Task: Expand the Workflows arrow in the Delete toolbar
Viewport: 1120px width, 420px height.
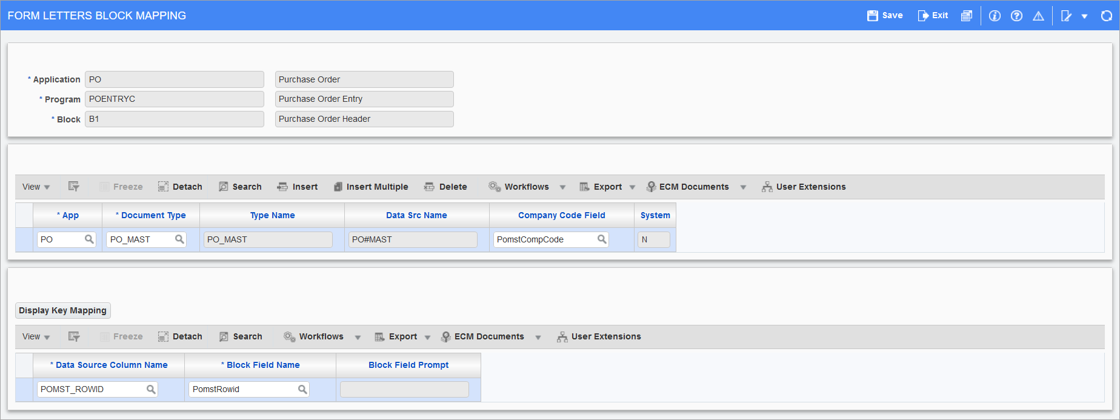Action: coord(562,187)
